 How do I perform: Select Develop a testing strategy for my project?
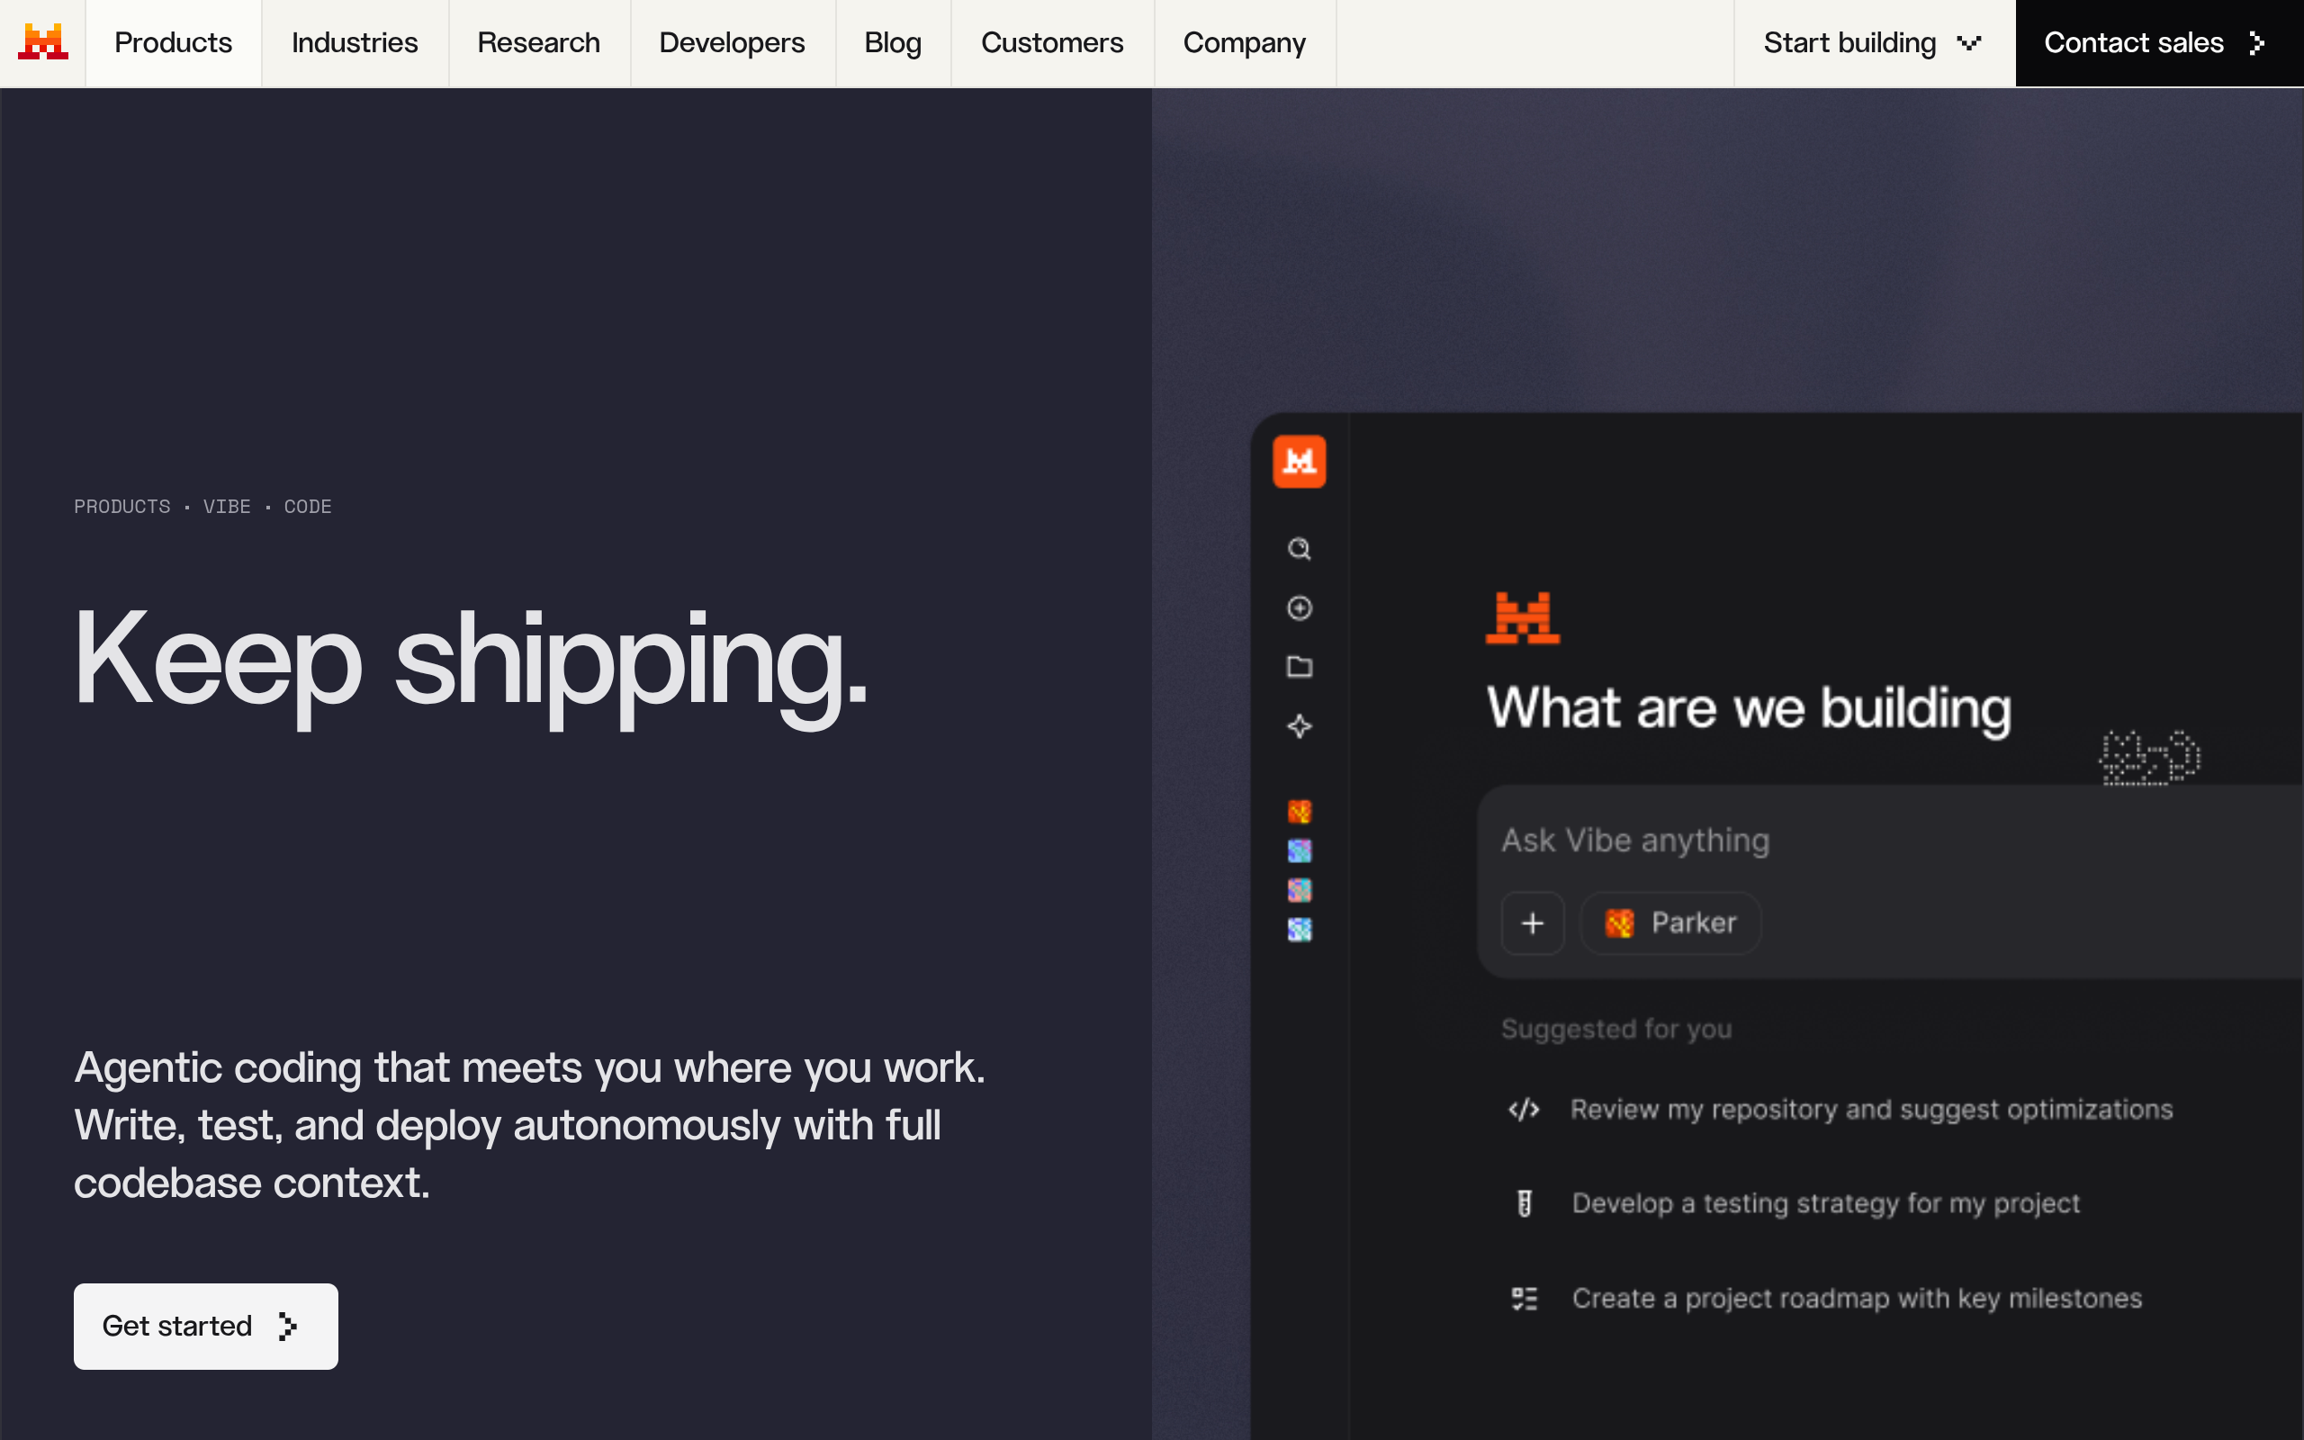click(x=1825, y=1204)
